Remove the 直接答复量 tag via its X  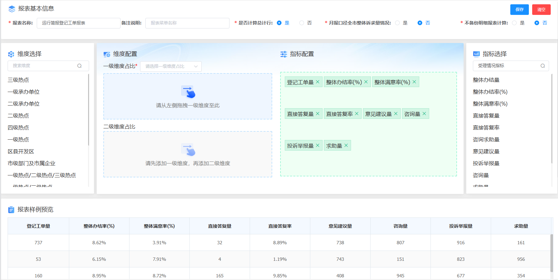click(318, 114)
